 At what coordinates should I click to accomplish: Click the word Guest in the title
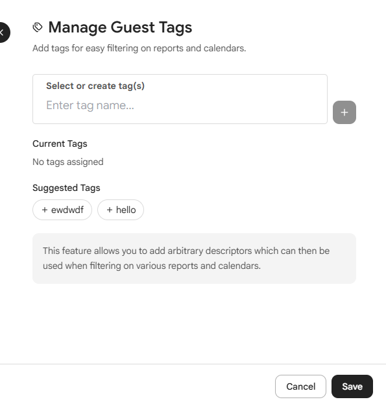point(133,27)
